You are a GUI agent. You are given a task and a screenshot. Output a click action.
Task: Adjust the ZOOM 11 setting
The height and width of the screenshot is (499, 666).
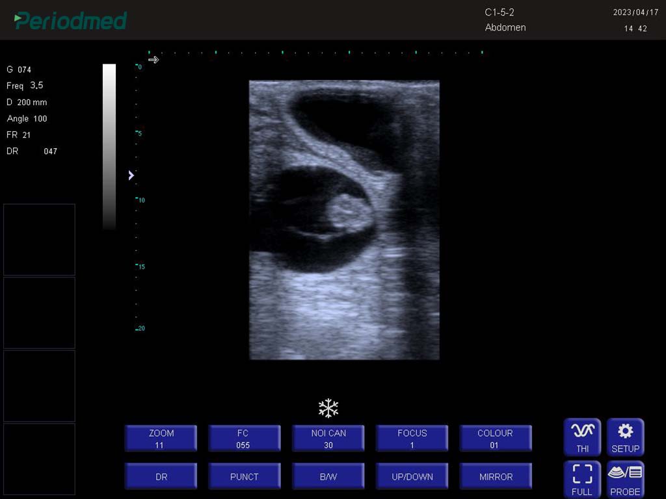[161, 439]
